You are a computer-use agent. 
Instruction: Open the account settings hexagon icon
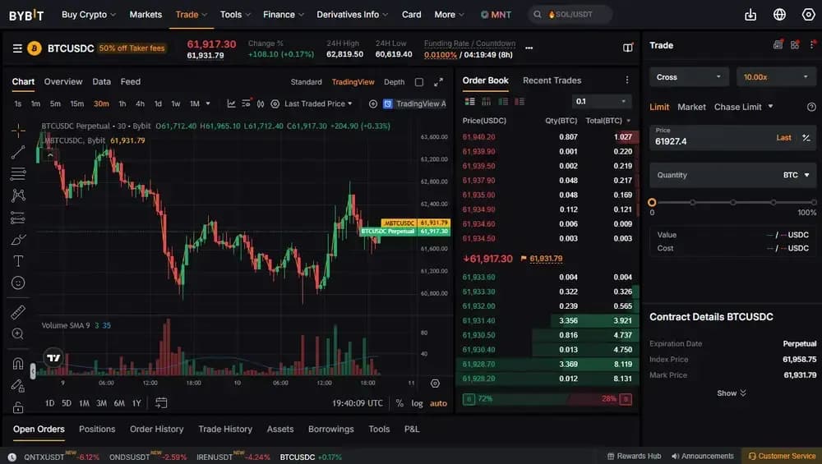pyautogui.click(x=808, y=15)
